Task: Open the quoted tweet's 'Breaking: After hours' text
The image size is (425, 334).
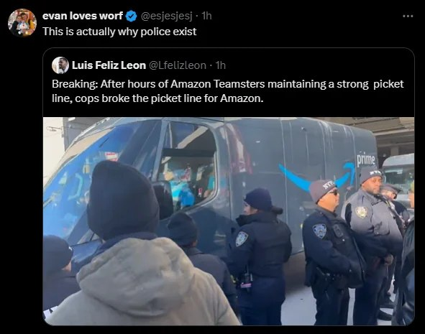Action: coord(228,91)
